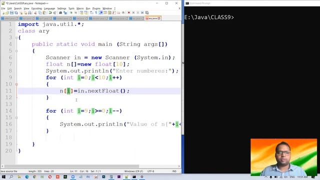Click the Command Prompt line E:\Java\CLASS9>

(209, 17)
